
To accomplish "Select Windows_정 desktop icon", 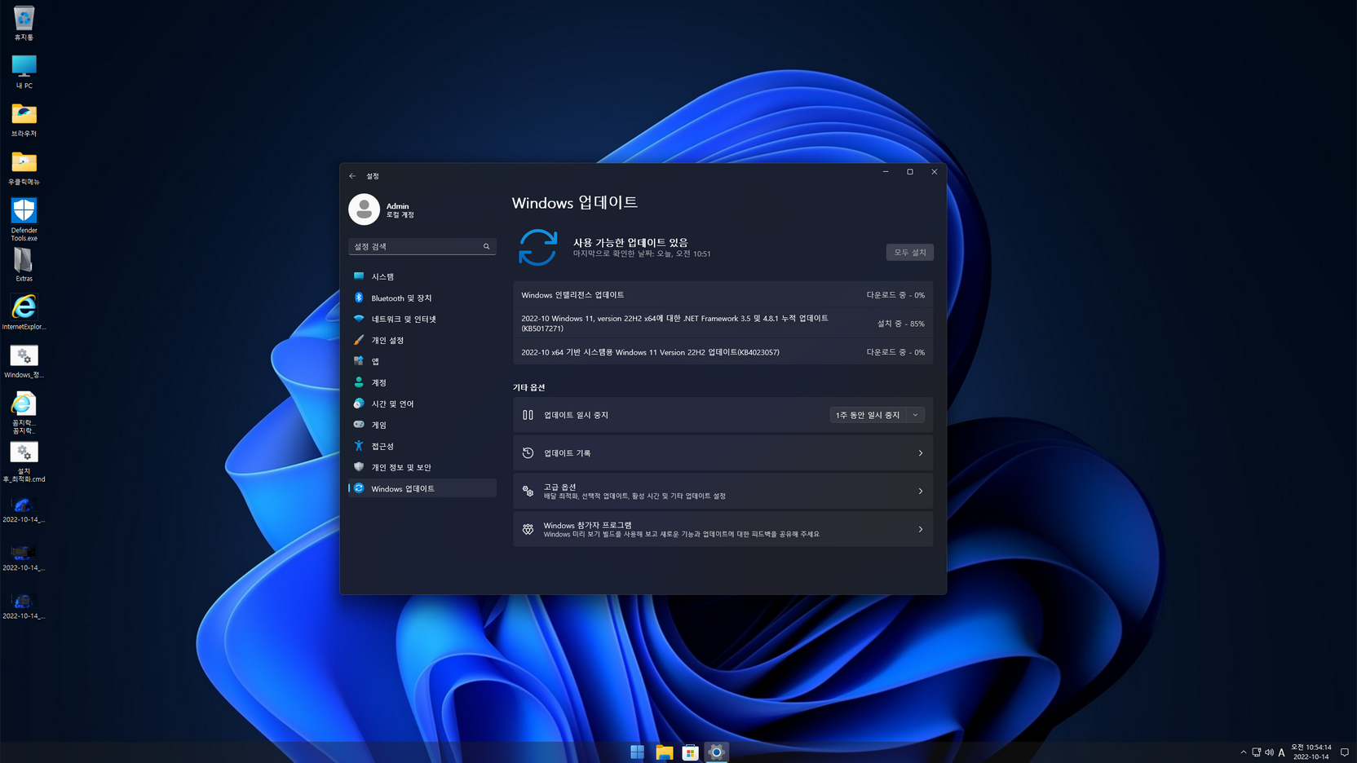I will pyautogui.click(x=24, y=361).
